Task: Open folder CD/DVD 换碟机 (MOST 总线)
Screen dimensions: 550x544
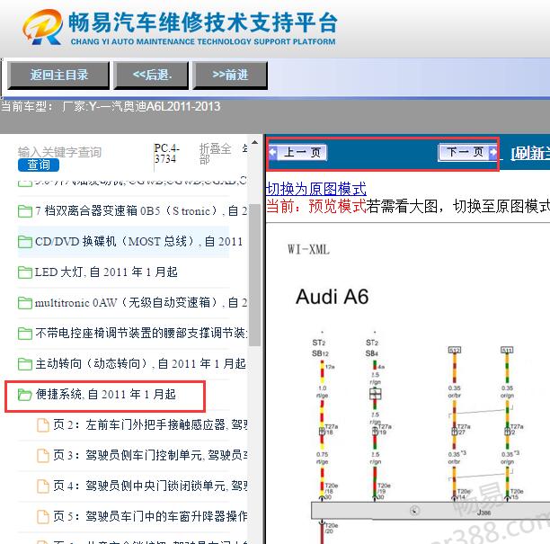Action: [130, 242]
